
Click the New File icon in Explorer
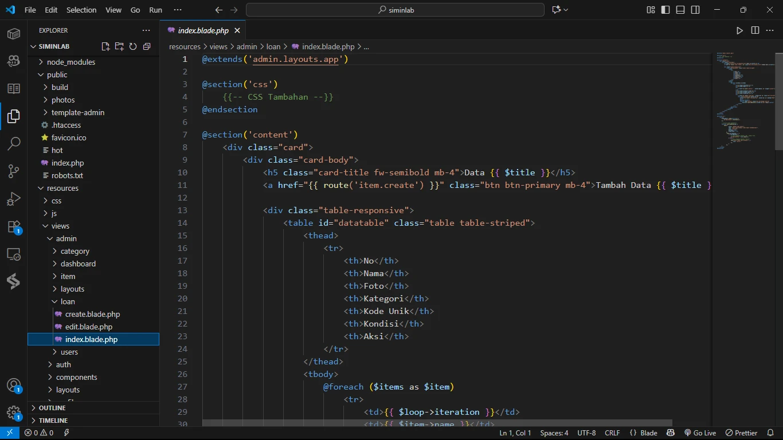click(x=105, y=46)
